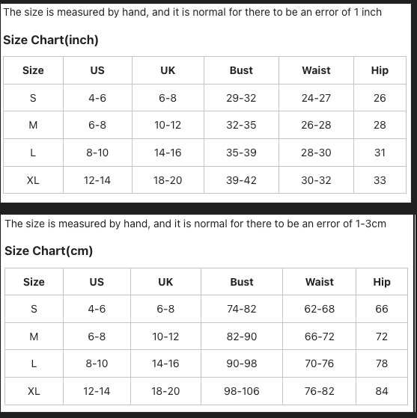Screen dimensions: 417x418
Task: Click the 1 inch error note text
Action: pos(192,12)
